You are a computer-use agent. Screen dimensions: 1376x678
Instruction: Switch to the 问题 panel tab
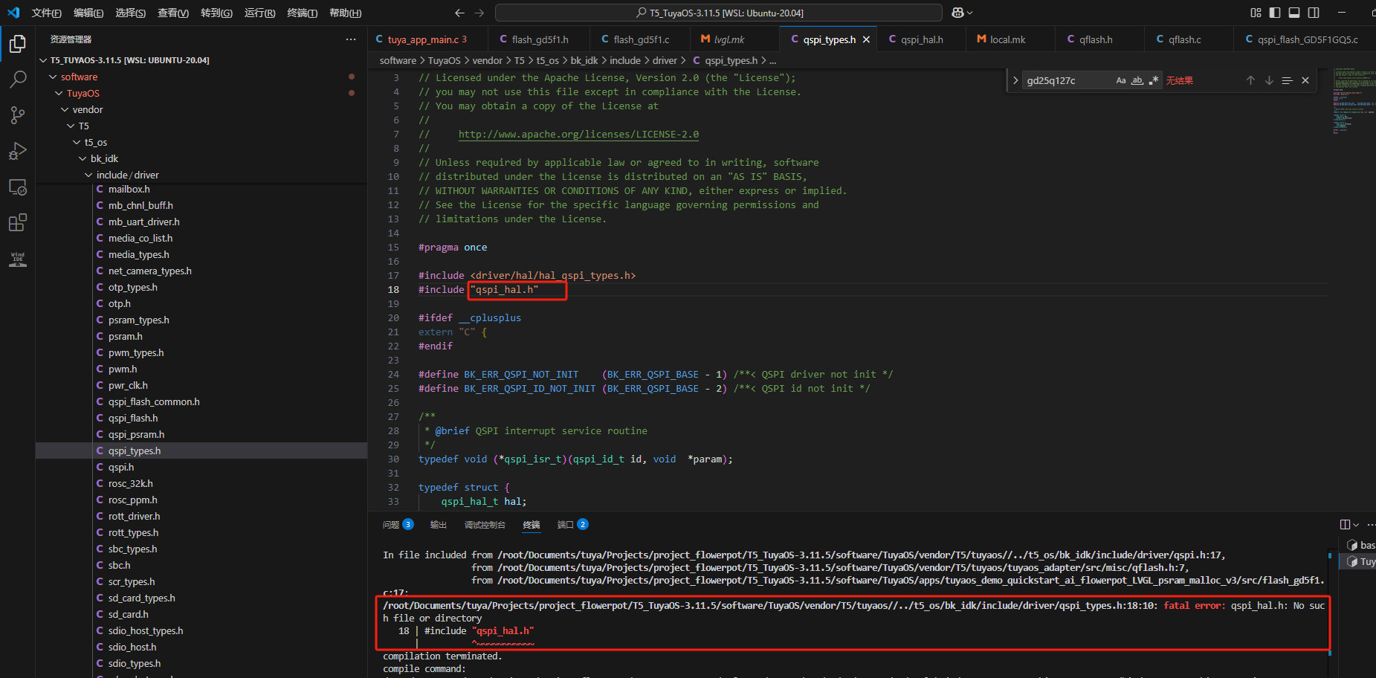tap(398, 525)
